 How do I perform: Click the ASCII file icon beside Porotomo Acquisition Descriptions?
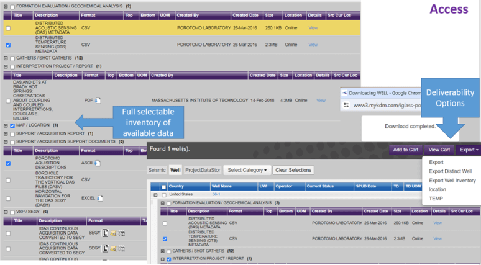[x=98, y=163]
